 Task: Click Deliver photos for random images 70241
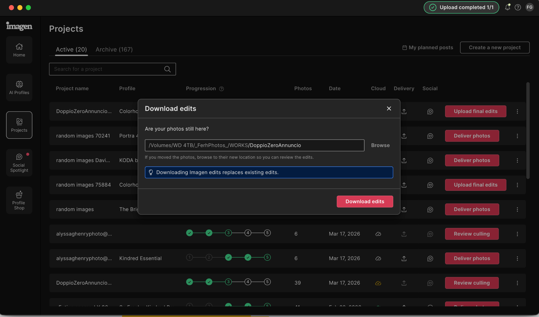(472, 136)
